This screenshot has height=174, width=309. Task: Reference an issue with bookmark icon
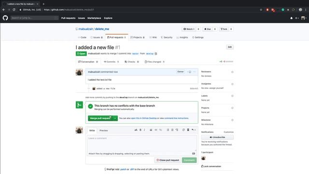click(x=188, y=130)
